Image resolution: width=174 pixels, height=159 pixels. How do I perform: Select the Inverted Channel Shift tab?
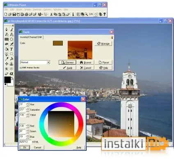31,37
